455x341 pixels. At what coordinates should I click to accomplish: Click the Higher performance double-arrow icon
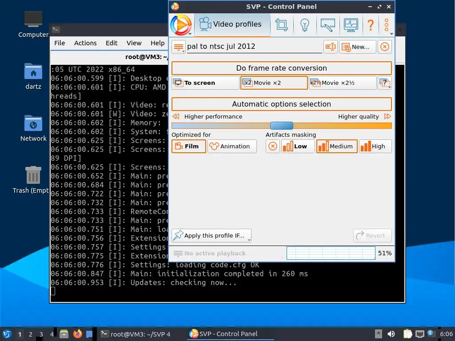[x=176, y=117]
